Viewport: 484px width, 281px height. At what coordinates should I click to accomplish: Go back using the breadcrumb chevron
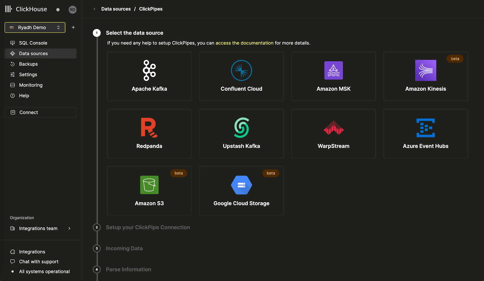tap(94, 9)
